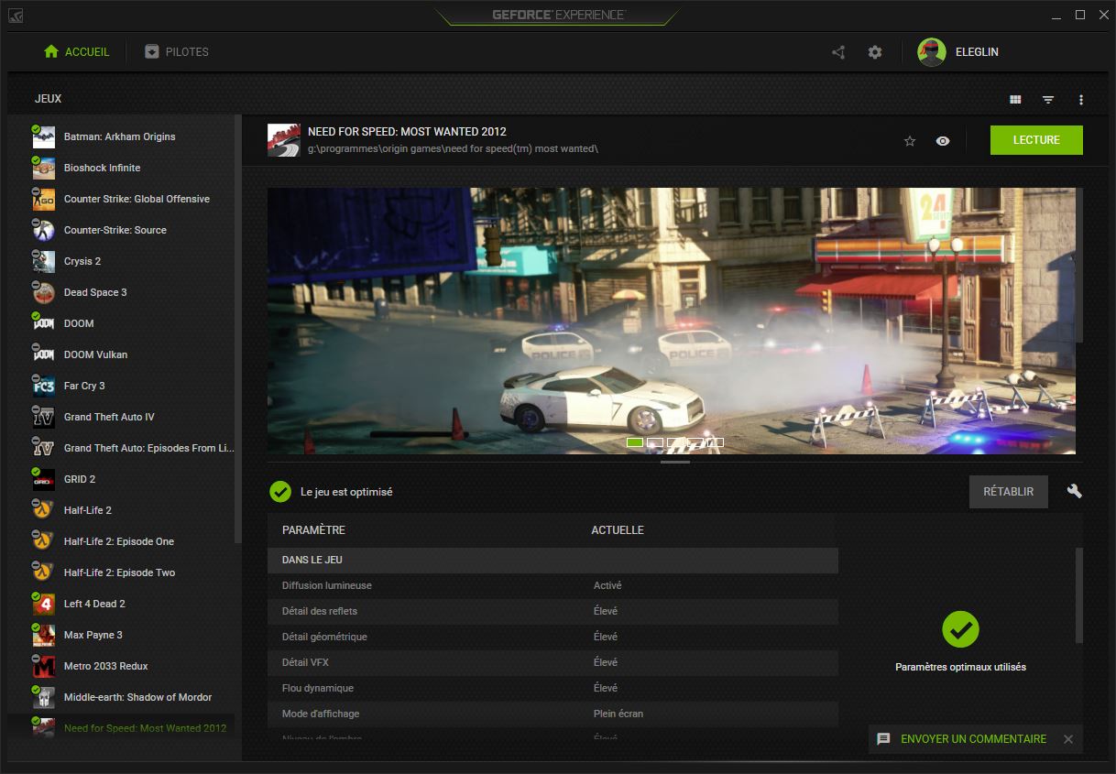Click the Need for Speed game cover thumbnail

click(x=283, y=140)
